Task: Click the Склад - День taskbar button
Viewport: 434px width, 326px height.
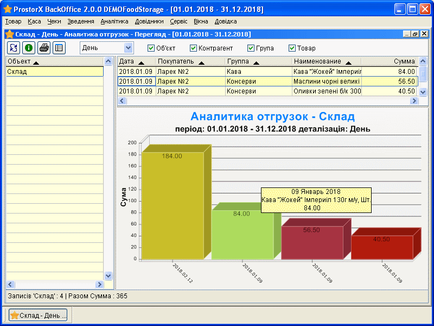Action: click(38, 316)
